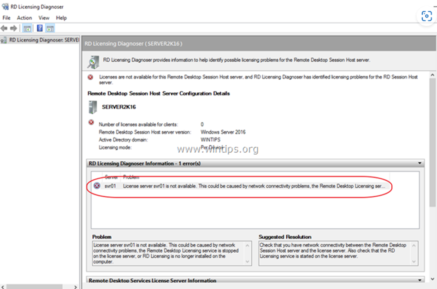Image resolution: width=437 pixels, height=289 pixels.
Task: Click the blue Help question mark toolbar icon
Action: click(x=40, y=28)
